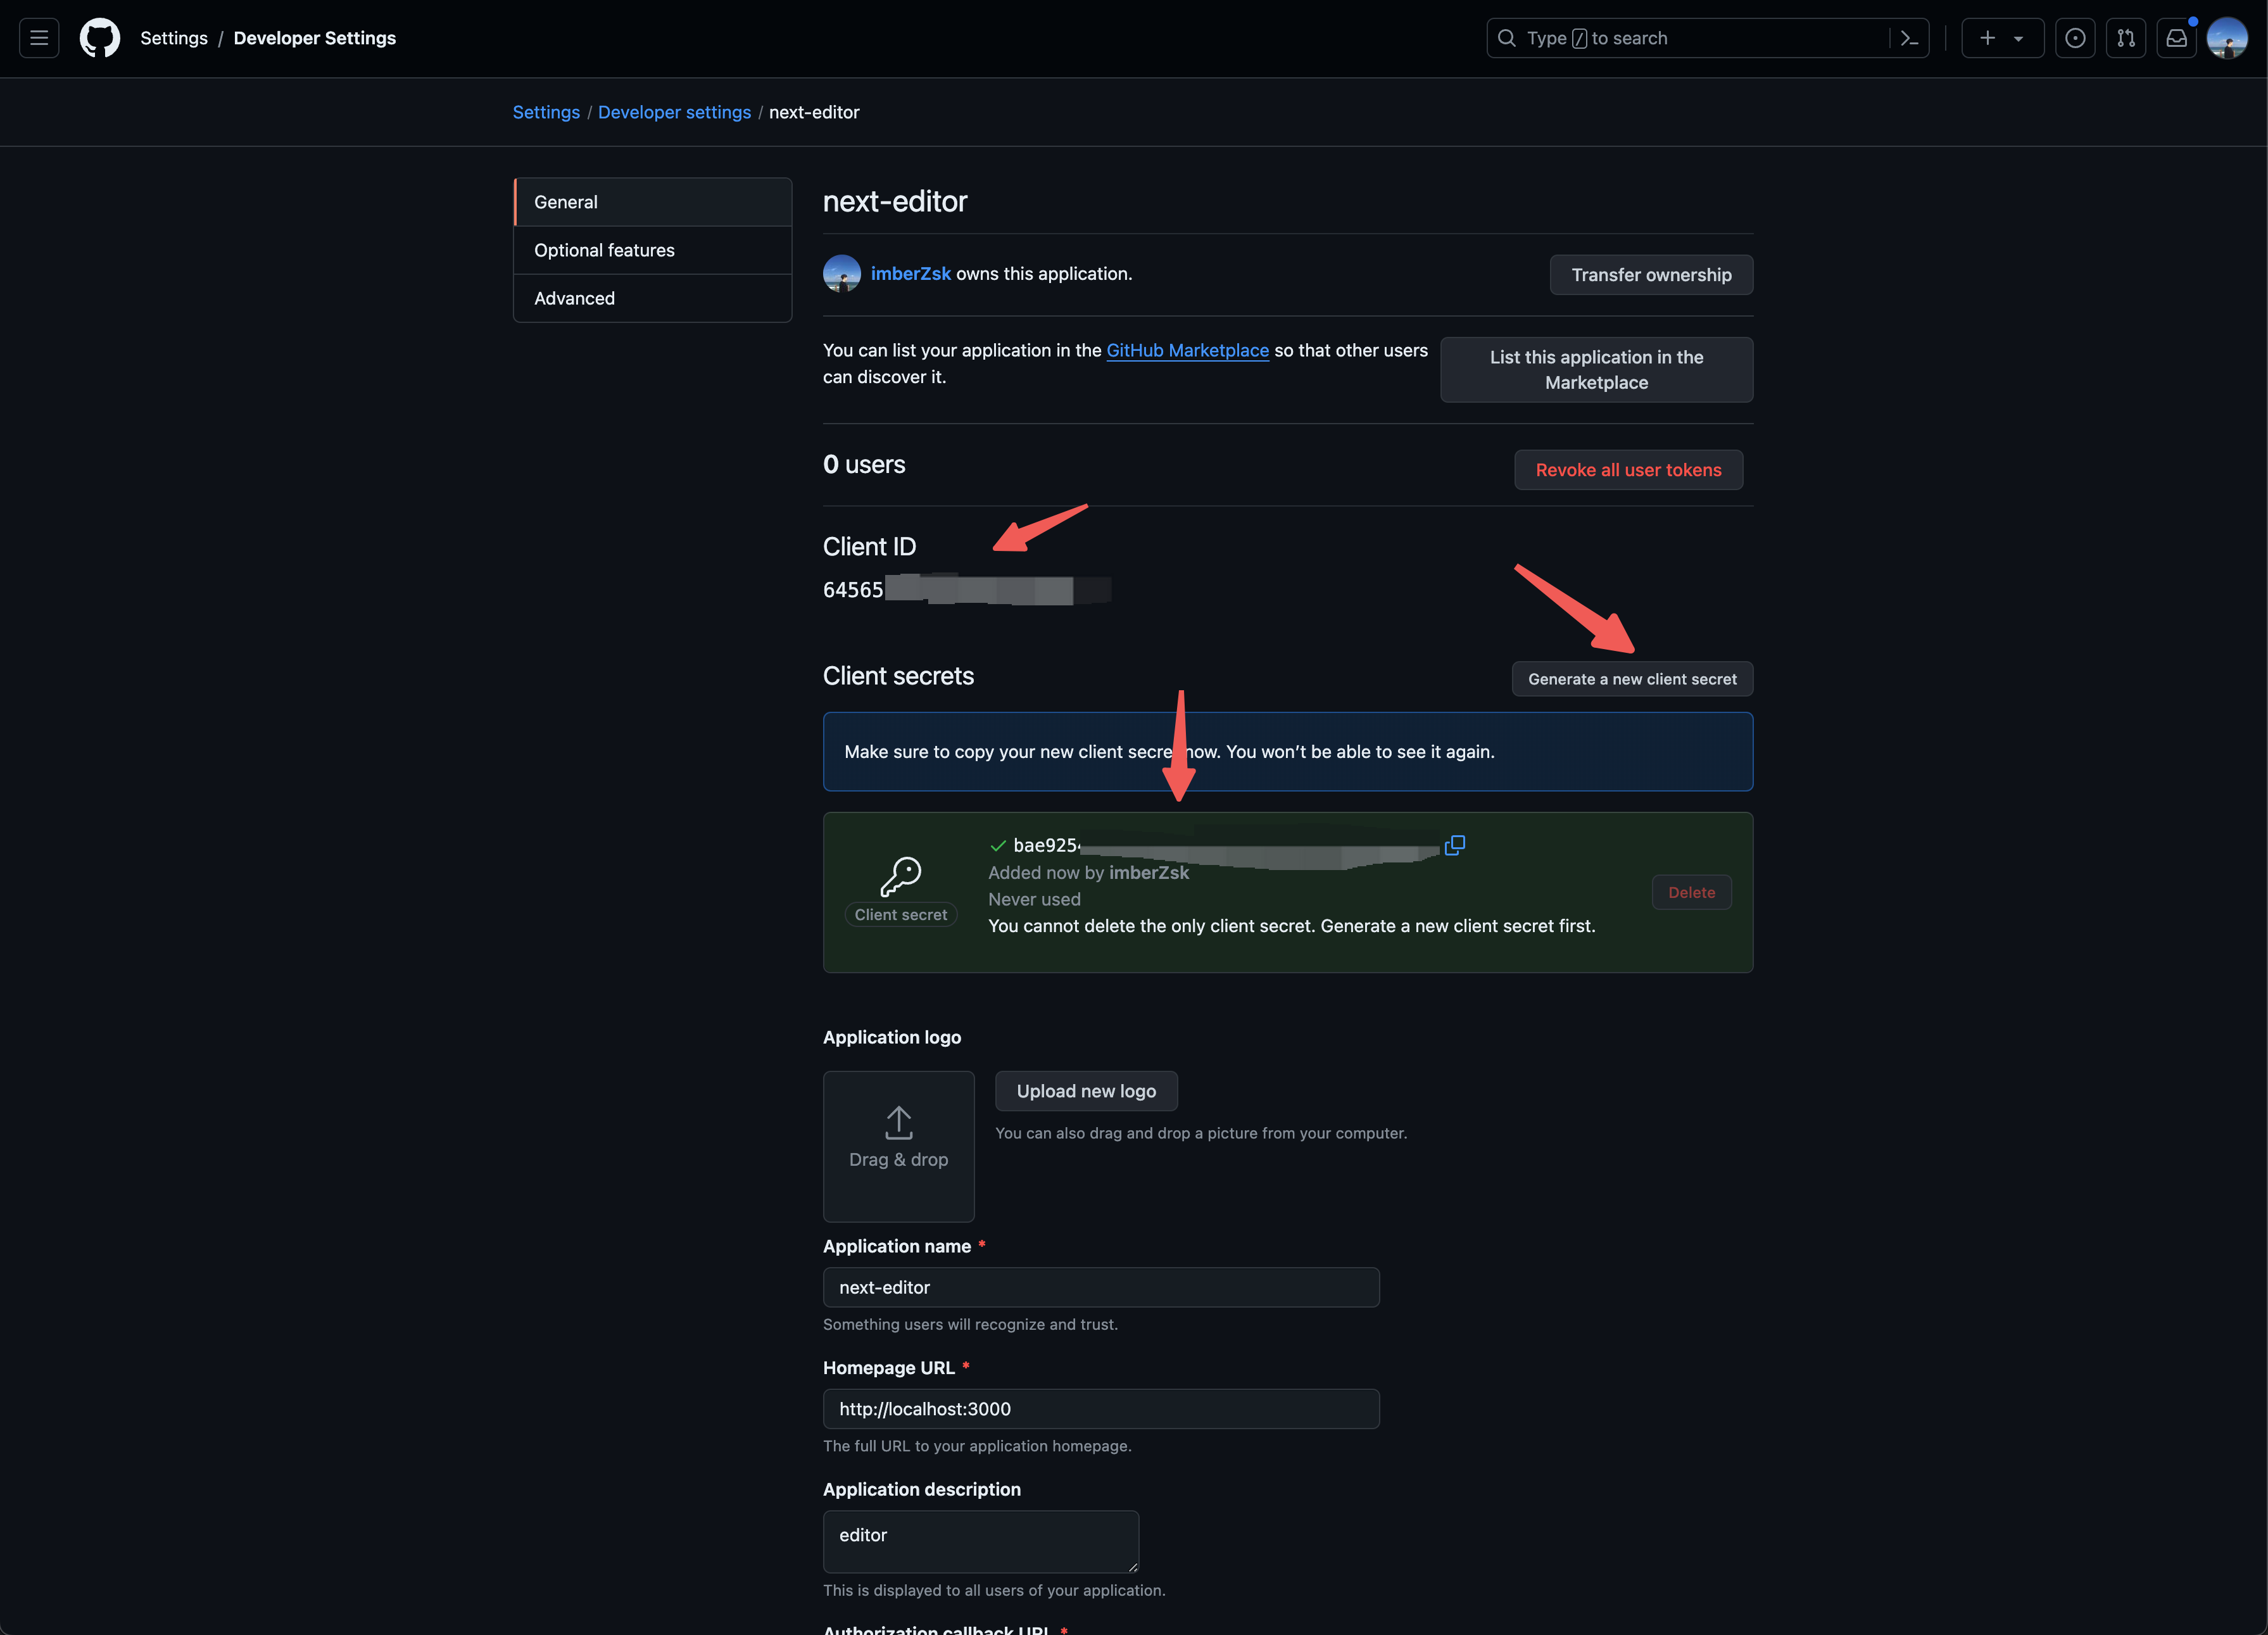
Task: Open the imberZsk profile link
Action: [x=911, y=274]
